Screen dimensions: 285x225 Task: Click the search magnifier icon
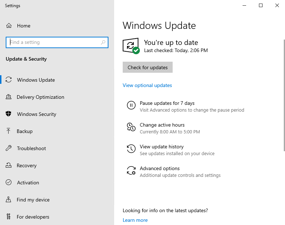click(x=103, y=42)
